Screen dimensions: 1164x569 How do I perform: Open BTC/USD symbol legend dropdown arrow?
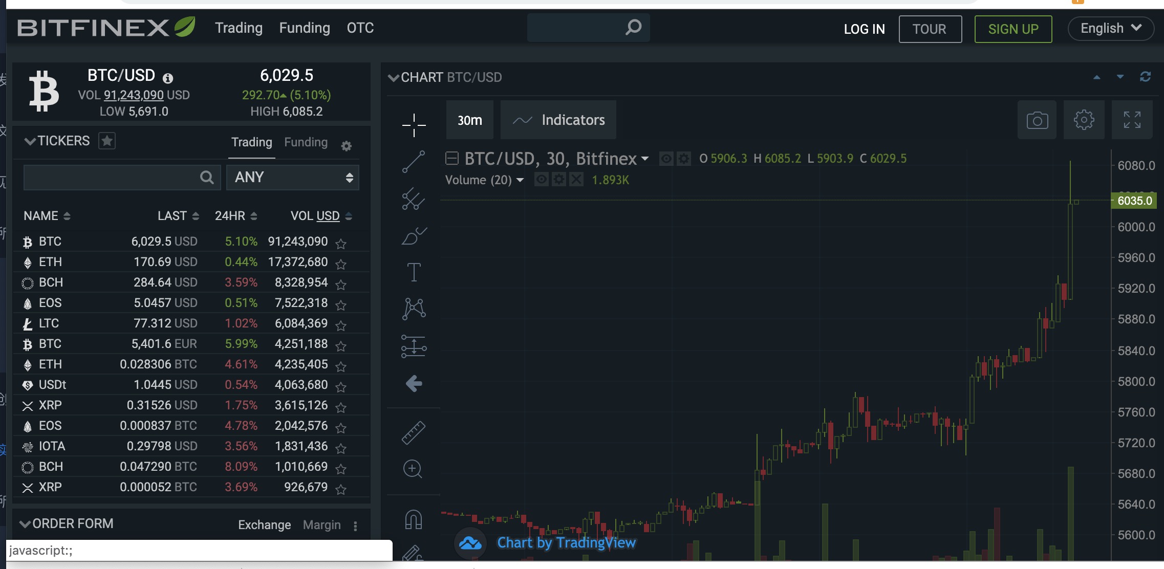(645, 159)
